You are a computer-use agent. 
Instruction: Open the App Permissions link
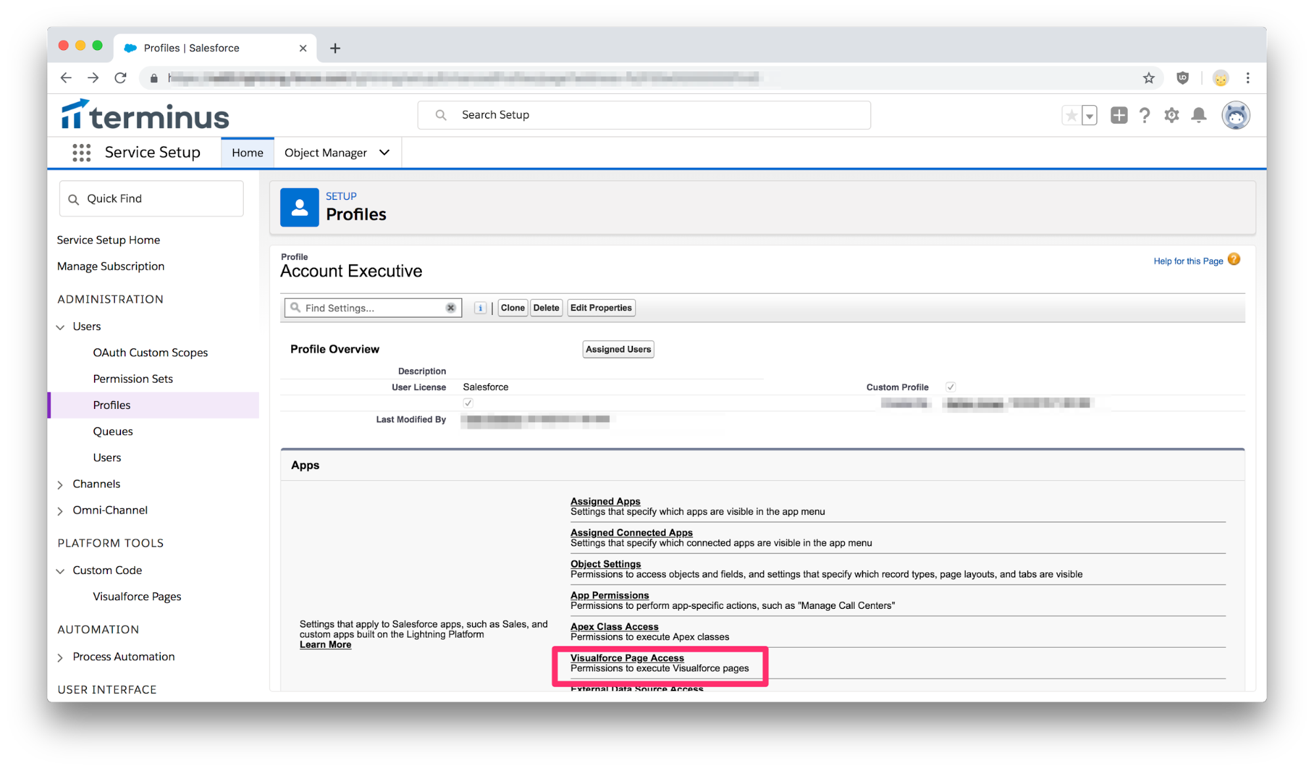[x=609, y=595]
